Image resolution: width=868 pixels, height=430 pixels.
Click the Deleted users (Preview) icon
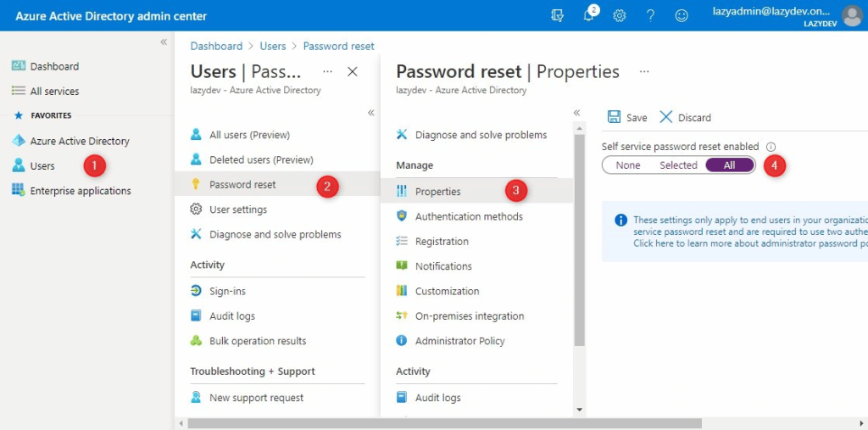click(196, 159)
